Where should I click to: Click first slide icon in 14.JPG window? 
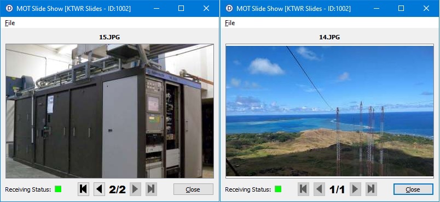point(303,189)
